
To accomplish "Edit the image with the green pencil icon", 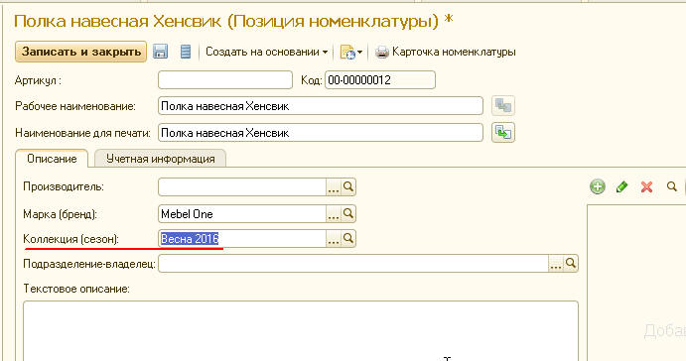I will pyautogui.click(x=621, y=187).
